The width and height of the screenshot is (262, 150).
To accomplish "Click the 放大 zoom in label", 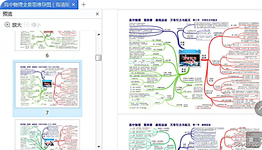I will [17, 25].
